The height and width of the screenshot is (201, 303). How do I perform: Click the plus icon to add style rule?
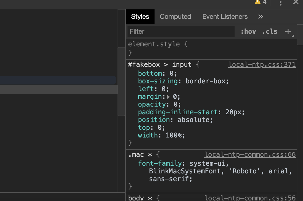[288, 31]
